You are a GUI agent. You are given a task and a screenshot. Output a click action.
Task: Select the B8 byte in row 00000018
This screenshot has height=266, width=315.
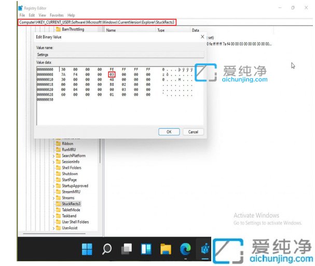[x=112, y=85]
